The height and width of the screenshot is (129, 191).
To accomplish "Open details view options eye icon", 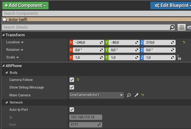I will tap(189, 27).
